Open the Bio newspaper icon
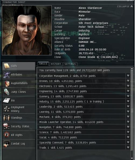 [6, 100]
